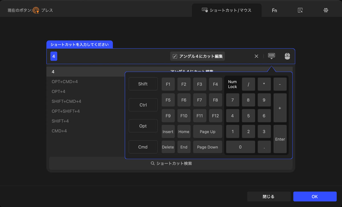Screen dimensions: 342x207
Task: Click the blue 4 key chip
Action: pos(54,56)
